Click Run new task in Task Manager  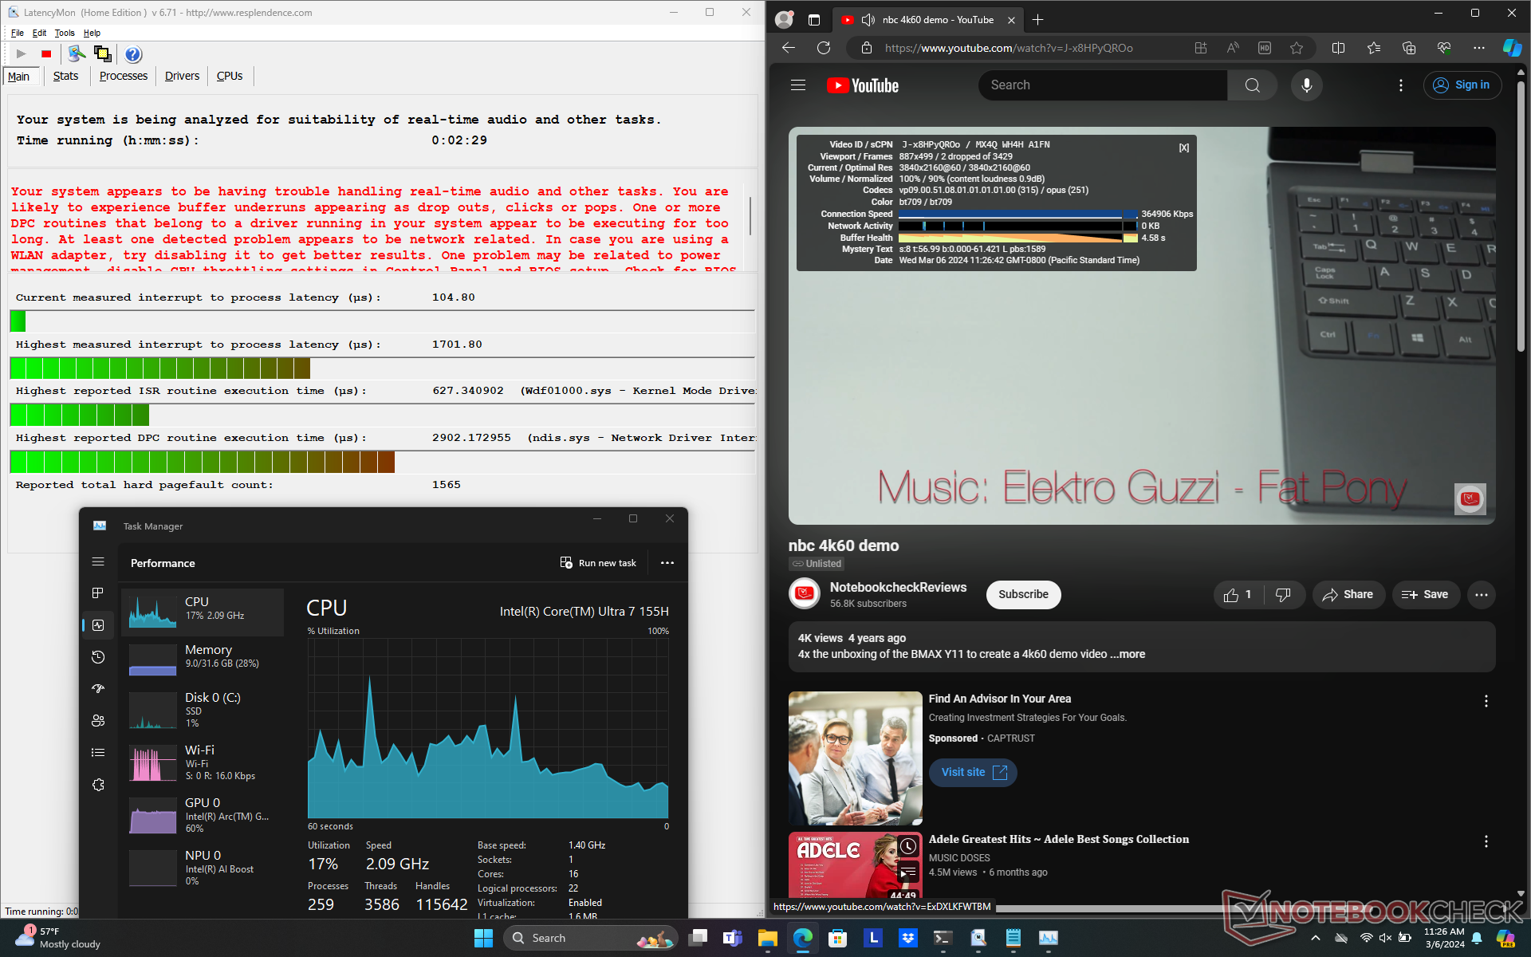click(x=598, y=563)
